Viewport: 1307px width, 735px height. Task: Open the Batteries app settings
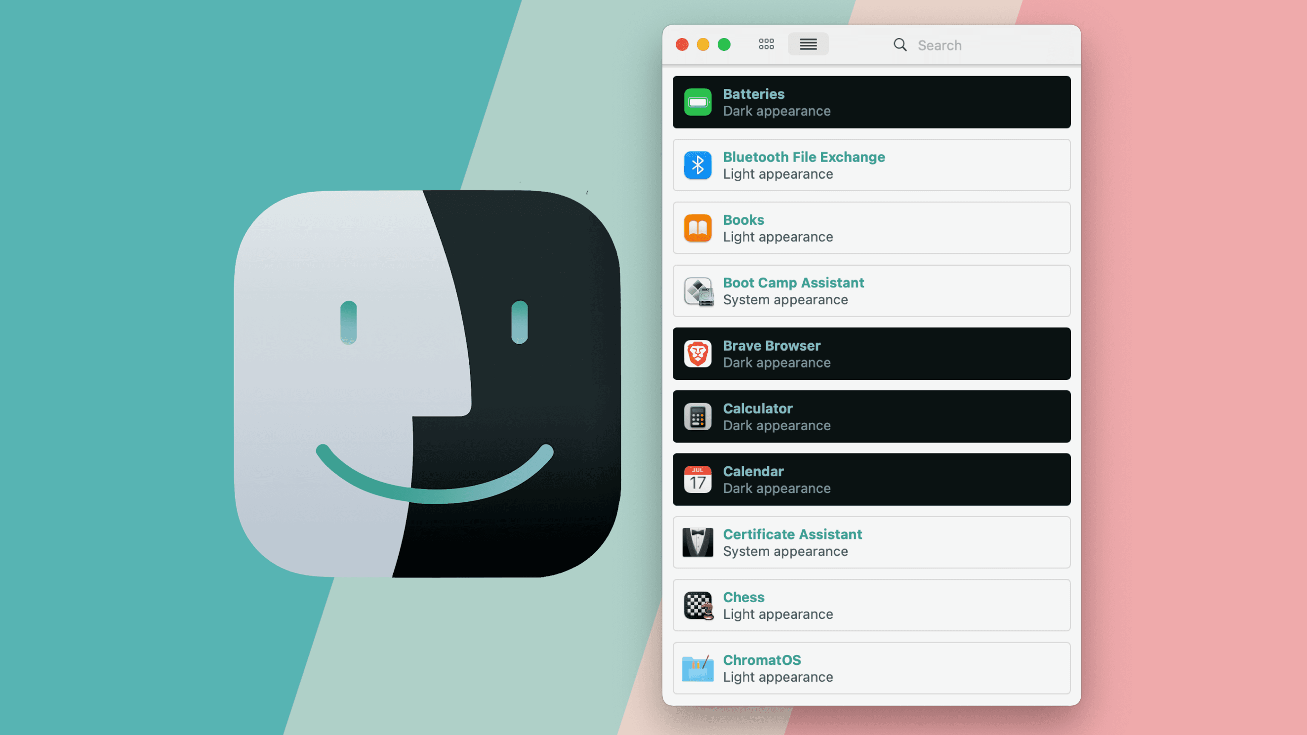871,101
